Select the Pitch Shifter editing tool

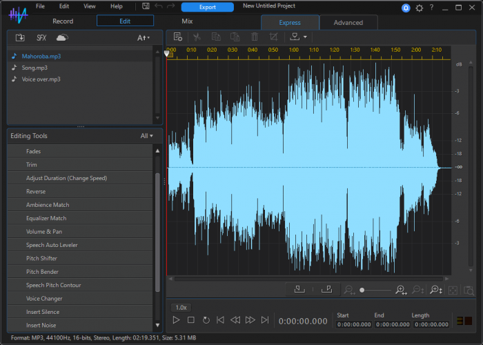point(41,258)
